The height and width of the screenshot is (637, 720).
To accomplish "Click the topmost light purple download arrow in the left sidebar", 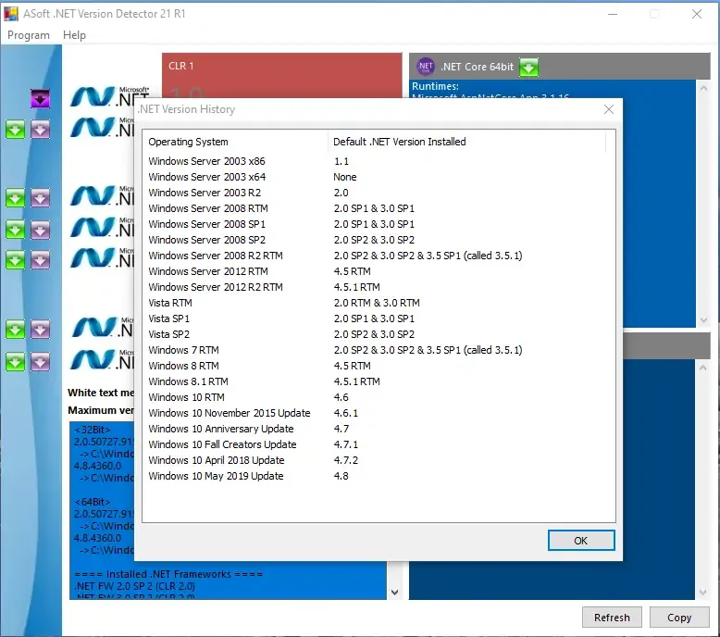I will click(x=41, y=130).
